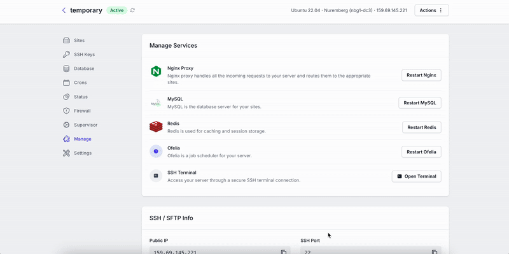
Task: Open the Database section
Action: tap(84, 69)
